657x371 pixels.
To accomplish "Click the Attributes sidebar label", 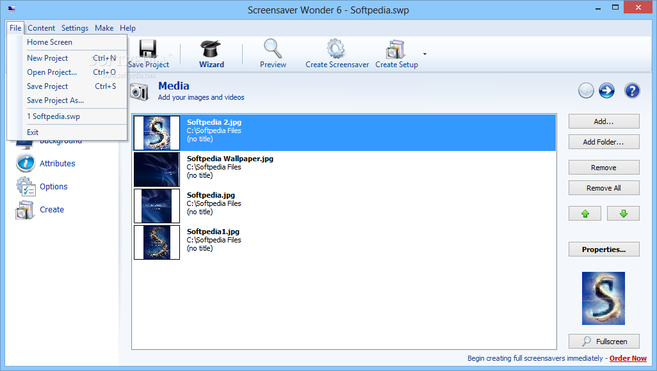I will [x=58, y=164].
